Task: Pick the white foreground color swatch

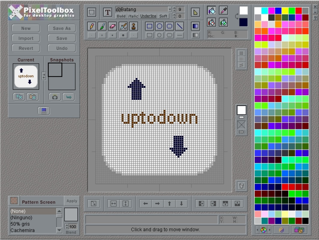Action: click(243, 10)
